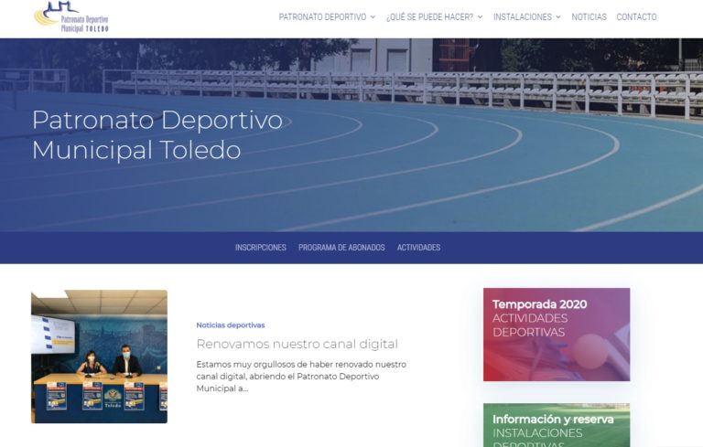703x447 pixels.
Task: Open the ¿QUÉ SE PUEDE HACER? menu
Action: click(x=429, y=17)
